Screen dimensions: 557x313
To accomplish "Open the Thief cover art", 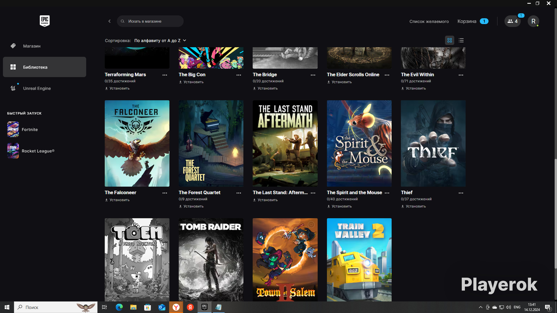I will 433,143.
